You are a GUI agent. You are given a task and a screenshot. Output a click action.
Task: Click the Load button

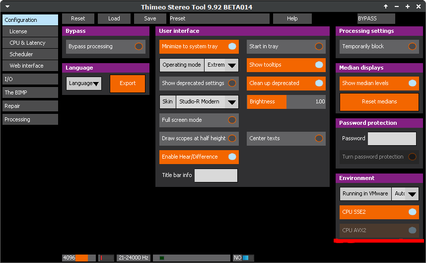coord(114,18)
